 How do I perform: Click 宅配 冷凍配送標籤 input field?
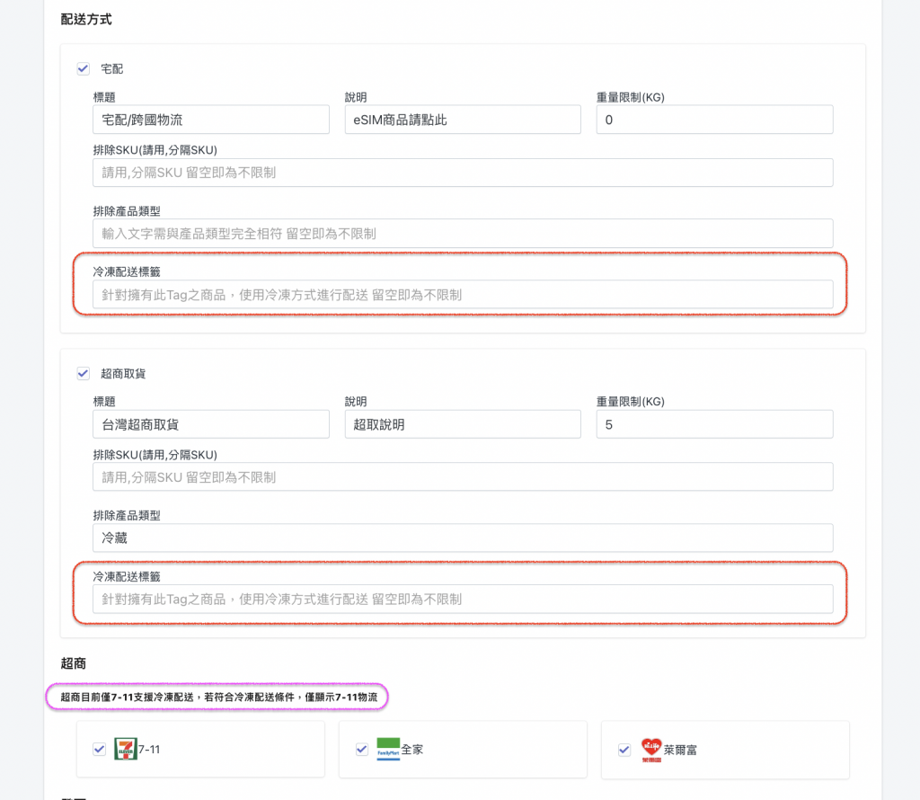[x=463, y=294]
